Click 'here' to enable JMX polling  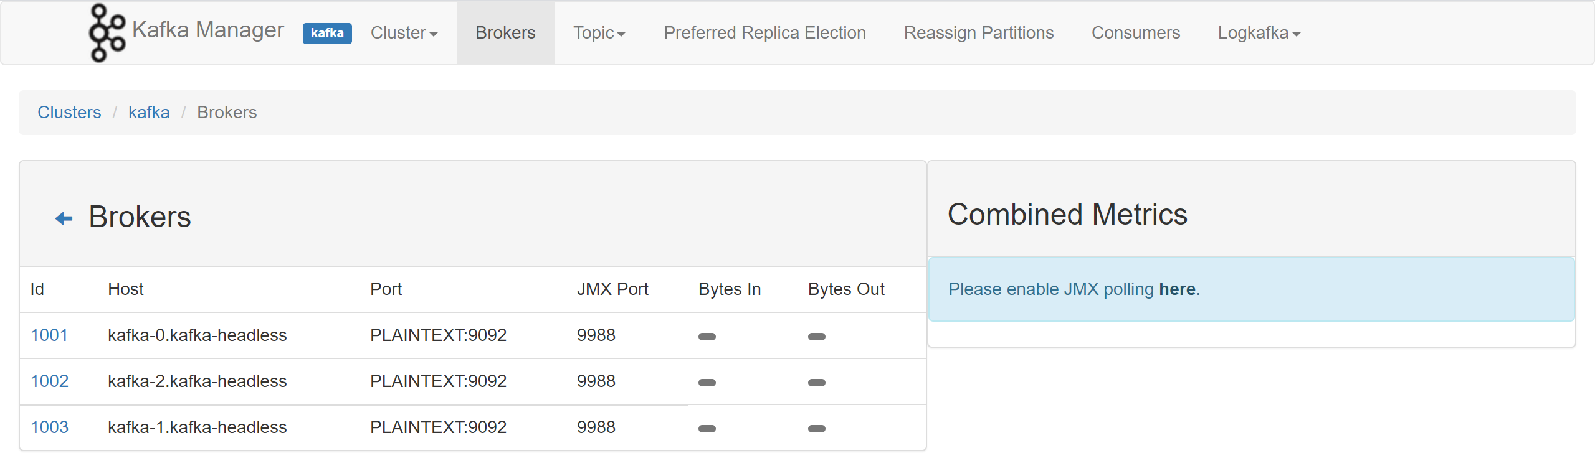(x=1177, y=289)
